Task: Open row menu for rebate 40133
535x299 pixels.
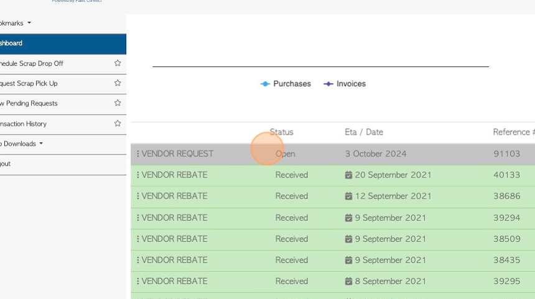Action: tap(138, 175)
